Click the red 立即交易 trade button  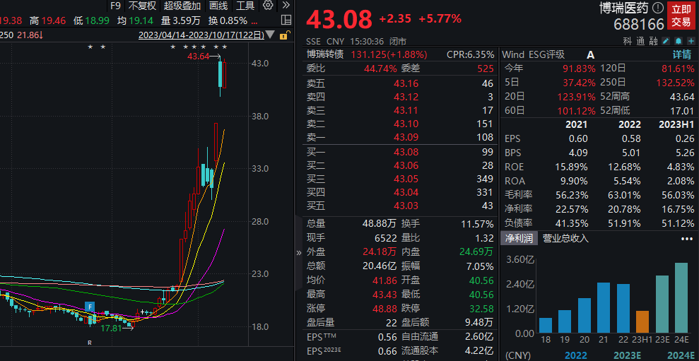(x=681, y=15)
